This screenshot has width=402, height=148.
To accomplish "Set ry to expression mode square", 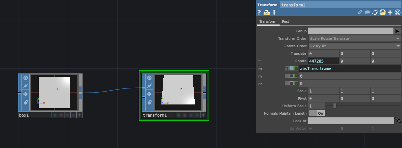I will [292, 76].
